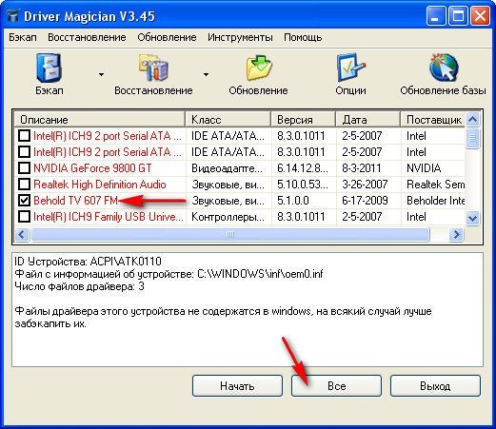Click the Выход button
Viewport: 496px width, 429px height.
(x=435, y=385)
